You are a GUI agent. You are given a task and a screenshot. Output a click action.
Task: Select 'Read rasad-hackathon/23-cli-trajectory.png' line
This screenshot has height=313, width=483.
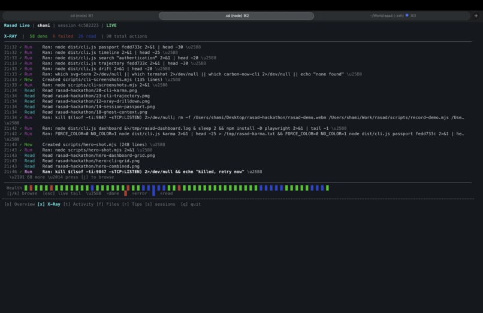pos(77,96)
